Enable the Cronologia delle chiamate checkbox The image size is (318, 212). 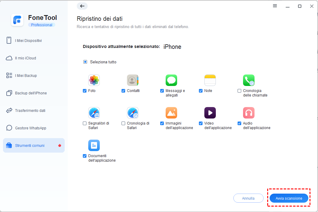tap(239, 91)
